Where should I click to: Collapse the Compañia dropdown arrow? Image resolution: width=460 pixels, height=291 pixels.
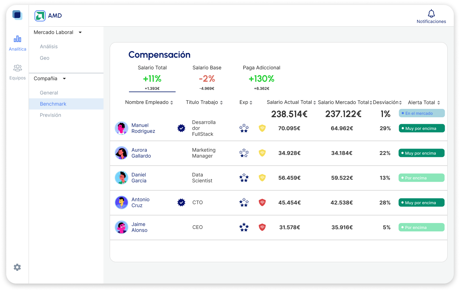(x=64, y=78)
